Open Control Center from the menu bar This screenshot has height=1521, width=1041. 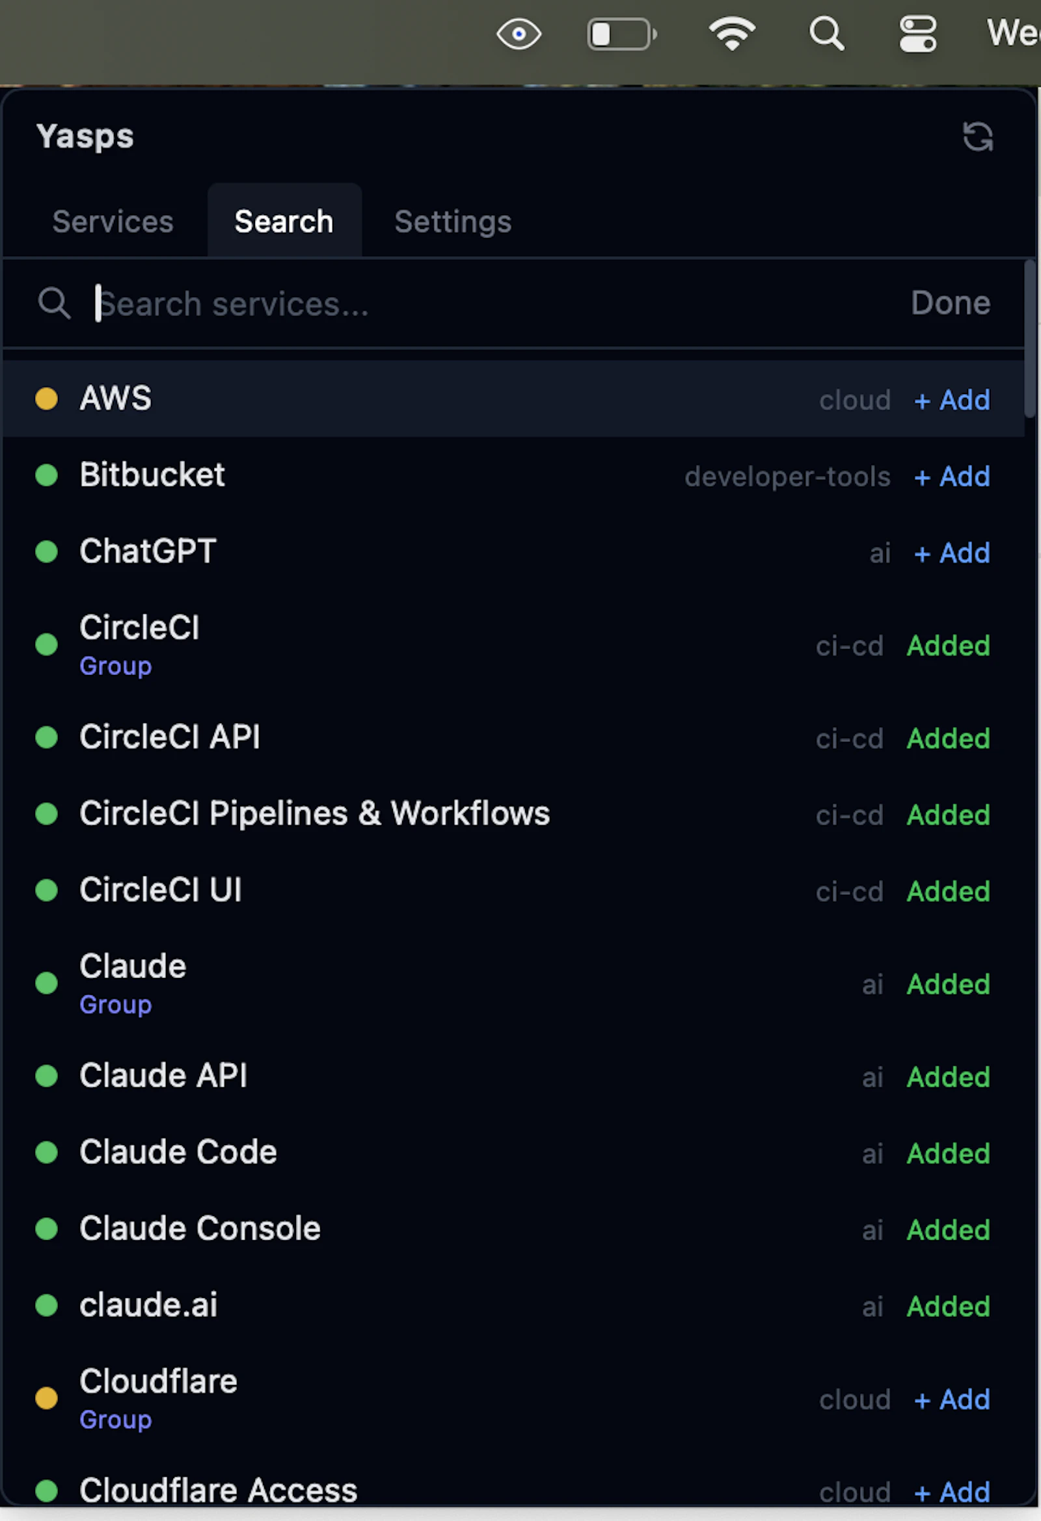[x=917, y=34]
